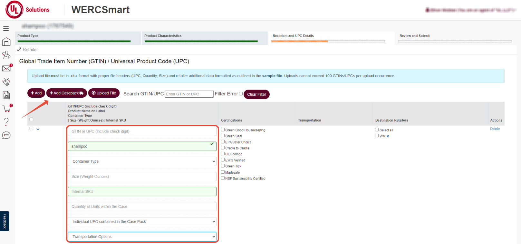The height and width of the screenshot is (244, 521).
Task: Open the mail messages icon
Action: [6, 68]
